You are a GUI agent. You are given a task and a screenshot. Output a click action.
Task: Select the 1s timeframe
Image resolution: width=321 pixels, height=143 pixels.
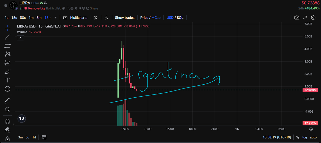(7, 18)
